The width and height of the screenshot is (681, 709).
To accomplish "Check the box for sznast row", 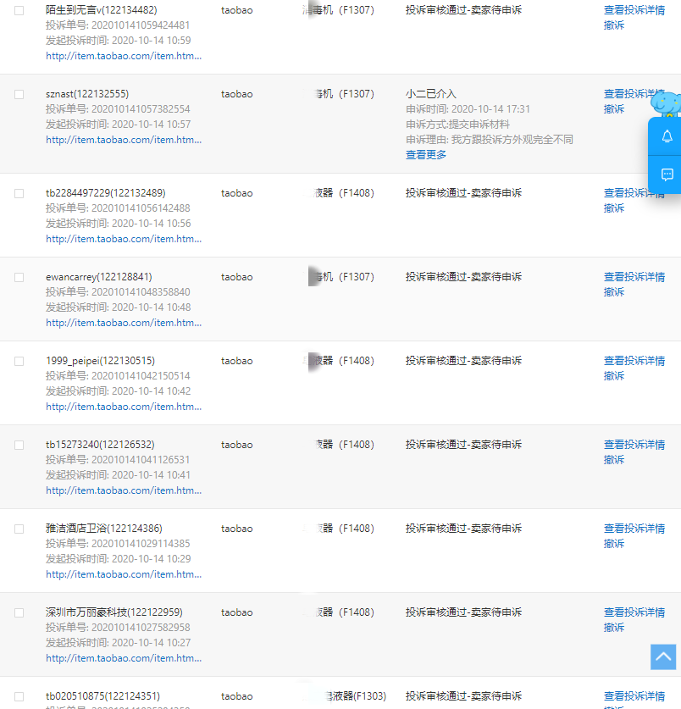I will (19, 94).
